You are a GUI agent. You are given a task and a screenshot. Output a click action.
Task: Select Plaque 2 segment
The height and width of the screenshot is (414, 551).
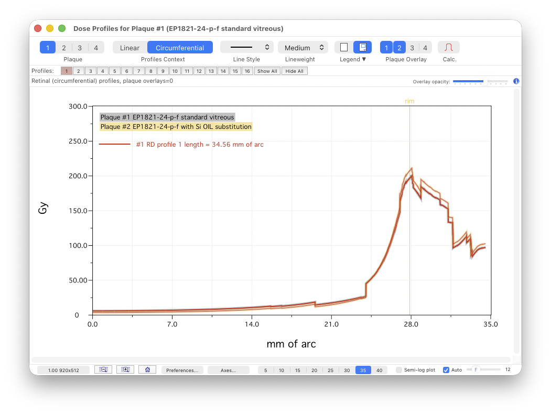pyautogui.click(x=63, y=48)
